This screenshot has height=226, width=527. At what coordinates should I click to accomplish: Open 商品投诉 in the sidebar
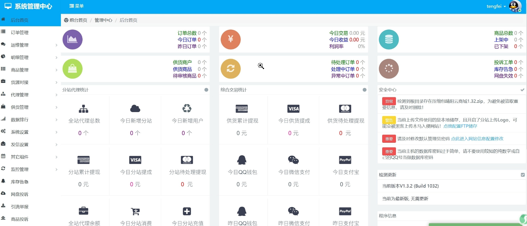coord(30,219)
